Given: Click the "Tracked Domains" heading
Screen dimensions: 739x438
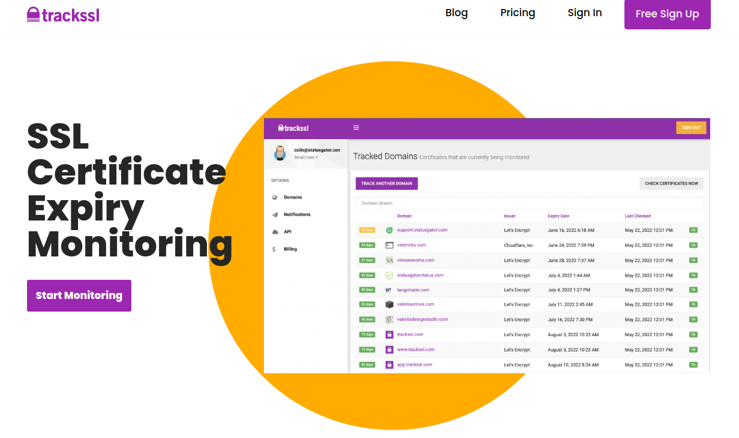Looking at the screenshot, I should pos(385,156).
